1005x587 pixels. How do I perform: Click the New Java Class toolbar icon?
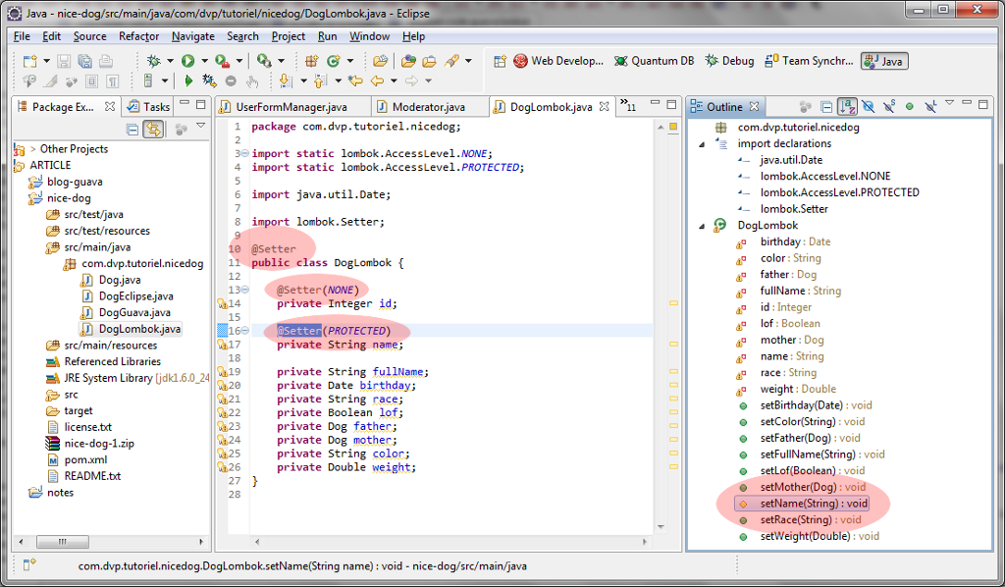334,61
